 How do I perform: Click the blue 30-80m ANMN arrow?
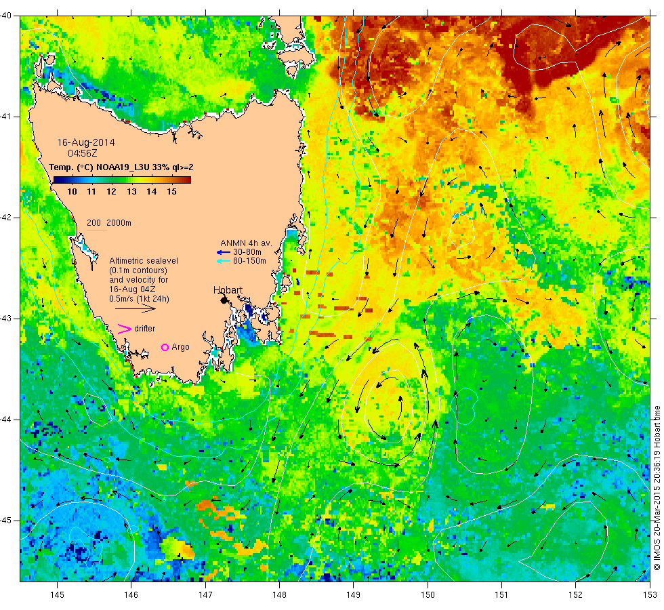[223, 252]
